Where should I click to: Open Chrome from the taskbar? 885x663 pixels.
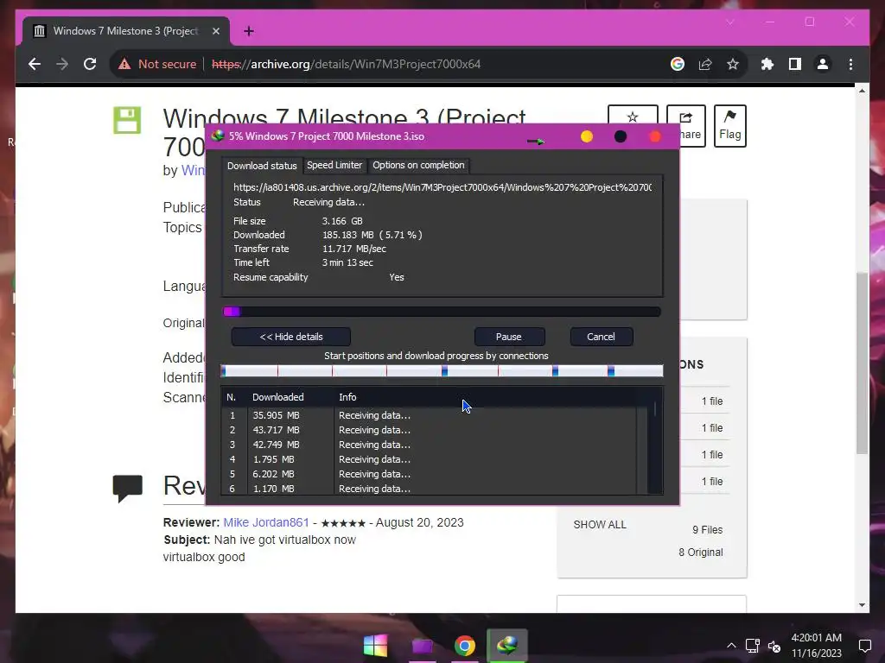click(464, 646)
